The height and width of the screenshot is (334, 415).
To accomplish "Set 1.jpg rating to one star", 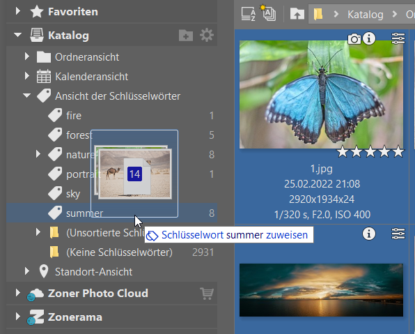I will 343,152.
